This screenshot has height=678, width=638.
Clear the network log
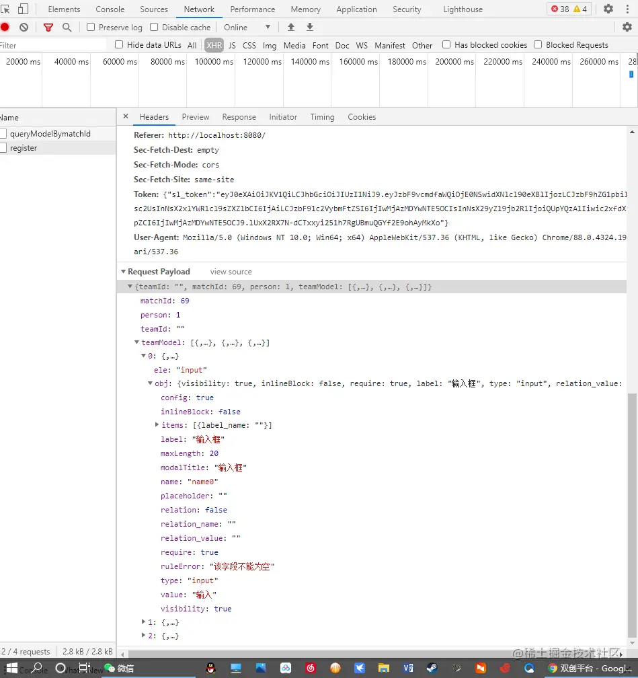tap(24, 27)
